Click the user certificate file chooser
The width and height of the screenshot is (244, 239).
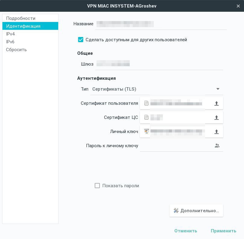(182, 103)
